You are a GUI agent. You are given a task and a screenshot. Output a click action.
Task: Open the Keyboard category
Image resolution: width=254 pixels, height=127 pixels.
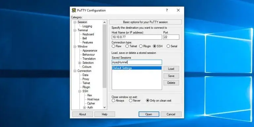click(x=88, y=34)
